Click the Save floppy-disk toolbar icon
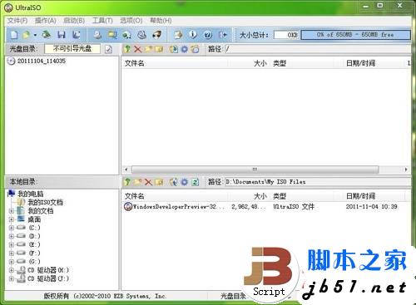This screenshot has width=416, height=305. 62,35
